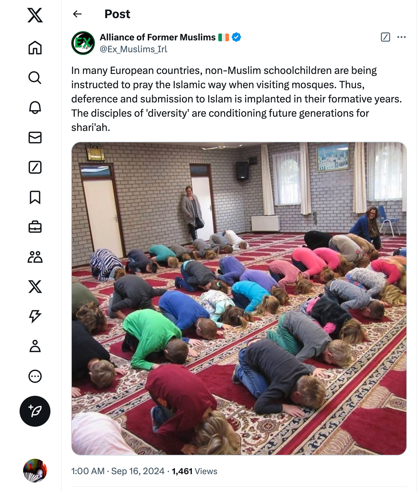Click the Grok explain icon on the post
This screenshot has height=492, width=420.
coord(385,37)
